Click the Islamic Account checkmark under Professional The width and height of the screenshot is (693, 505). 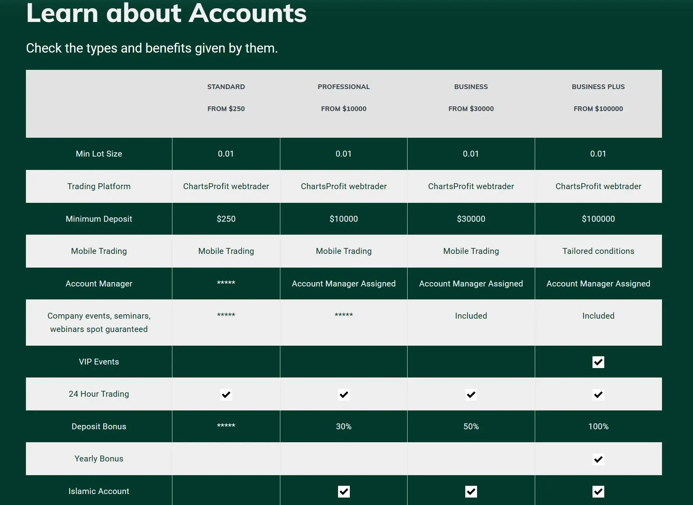click(344, 491)
